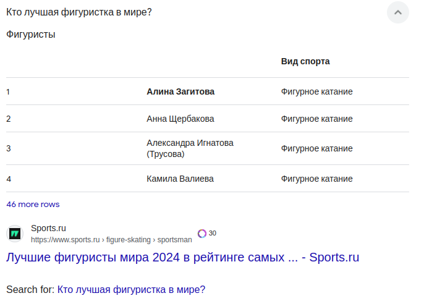Screen dimensions: 424x301
Task: Click the 'Фигуристы' table title
Action: pos(31,35)
